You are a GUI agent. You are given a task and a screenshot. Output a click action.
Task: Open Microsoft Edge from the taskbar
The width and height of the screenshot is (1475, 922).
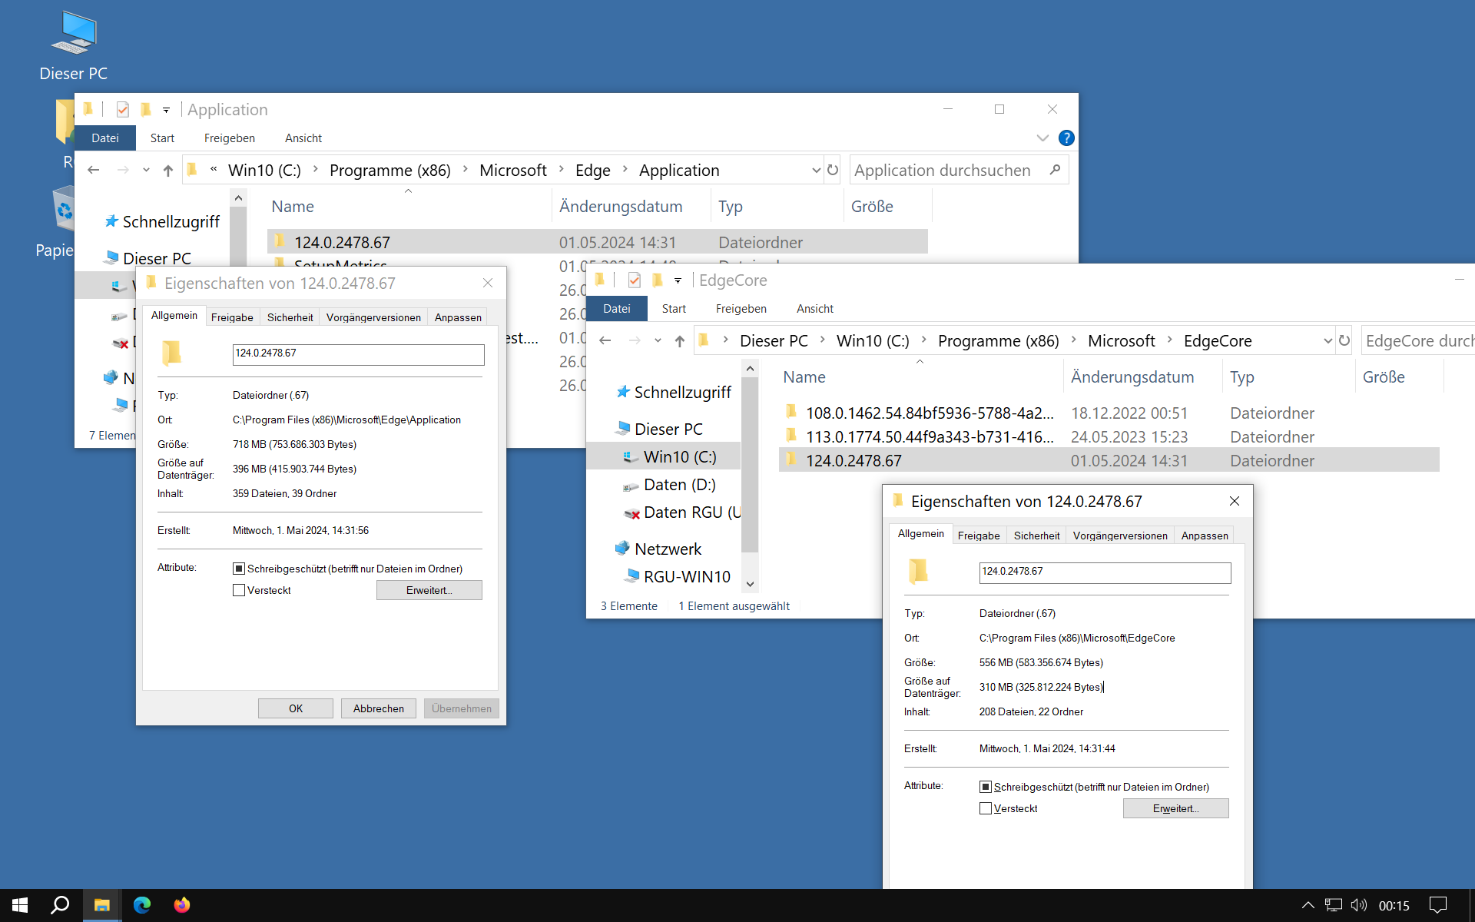pos(142,905)
